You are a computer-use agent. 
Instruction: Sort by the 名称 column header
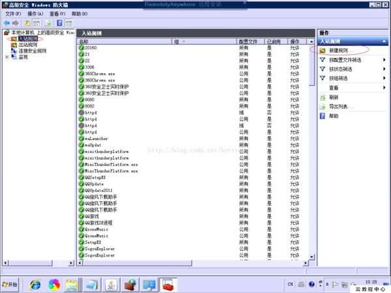pyautogui.click(x=125, y=42)
